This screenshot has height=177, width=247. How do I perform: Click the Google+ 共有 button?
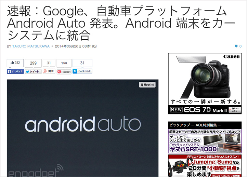[49, 71]
